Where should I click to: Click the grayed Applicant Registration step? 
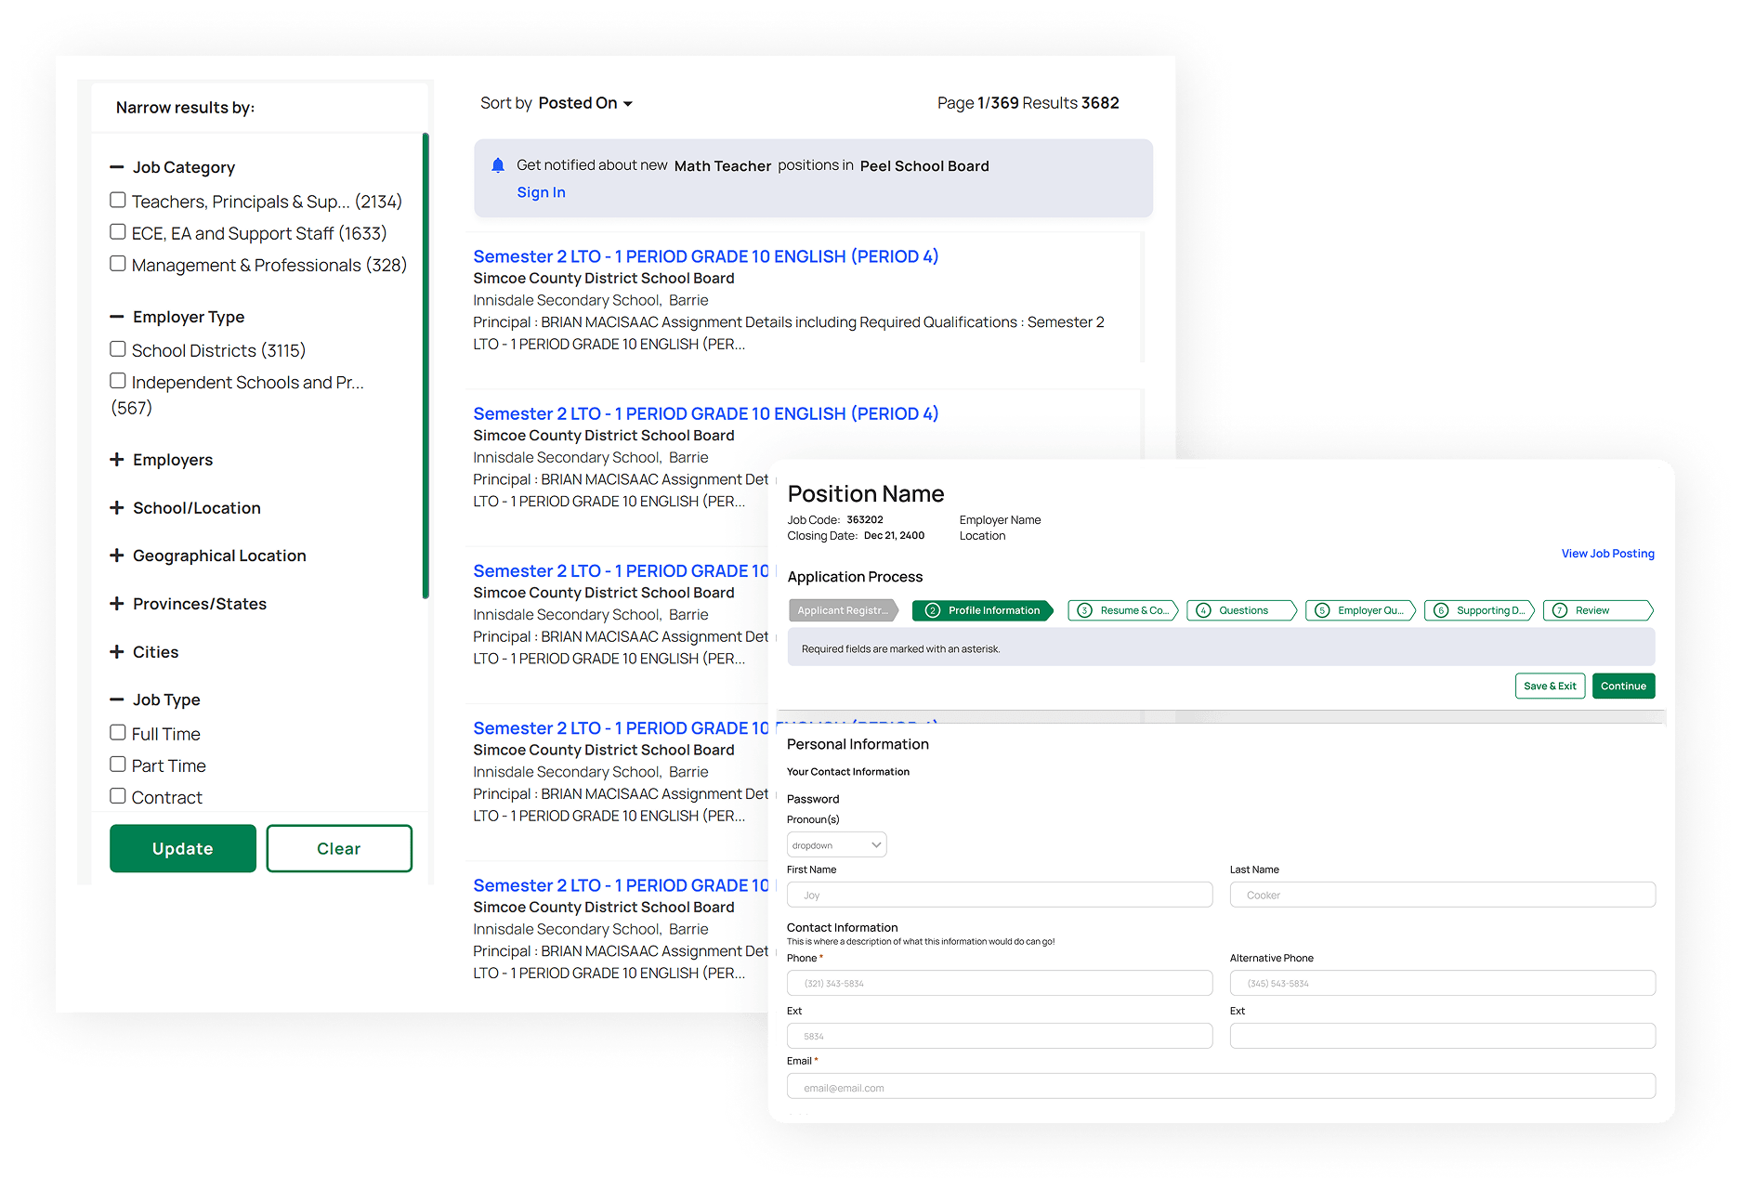[843, 610]
